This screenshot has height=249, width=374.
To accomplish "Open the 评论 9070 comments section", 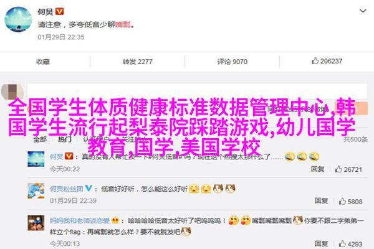I will point(233,62).
